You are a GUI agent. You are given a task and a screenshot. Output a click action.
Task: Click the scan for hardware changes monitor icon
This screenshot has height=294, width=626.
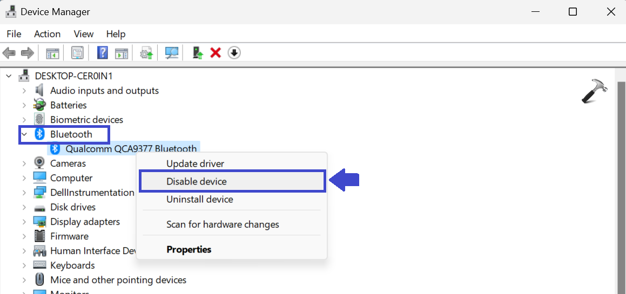coord(172,53)
